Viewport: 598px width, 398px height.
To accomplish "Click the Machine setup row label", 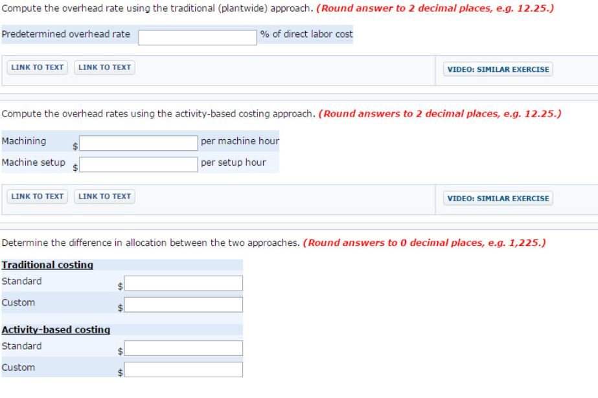I will [x=30, y=164].
